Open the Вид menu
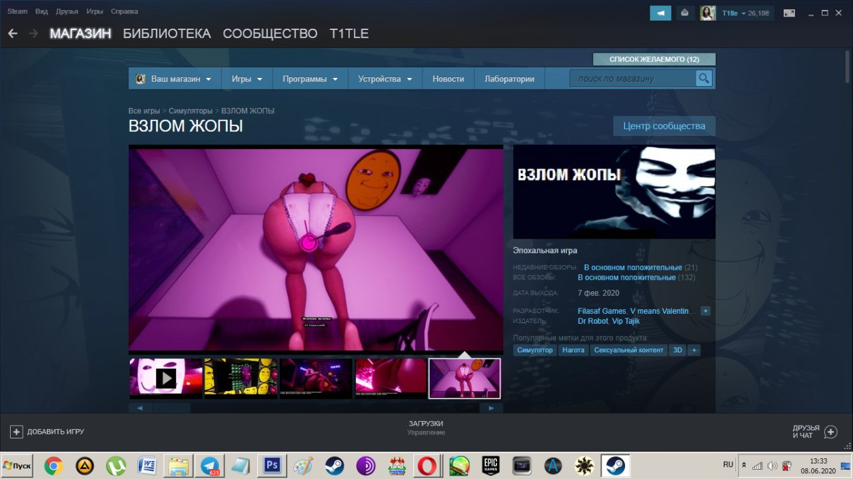853x479 pixels. tap(41, 11)
